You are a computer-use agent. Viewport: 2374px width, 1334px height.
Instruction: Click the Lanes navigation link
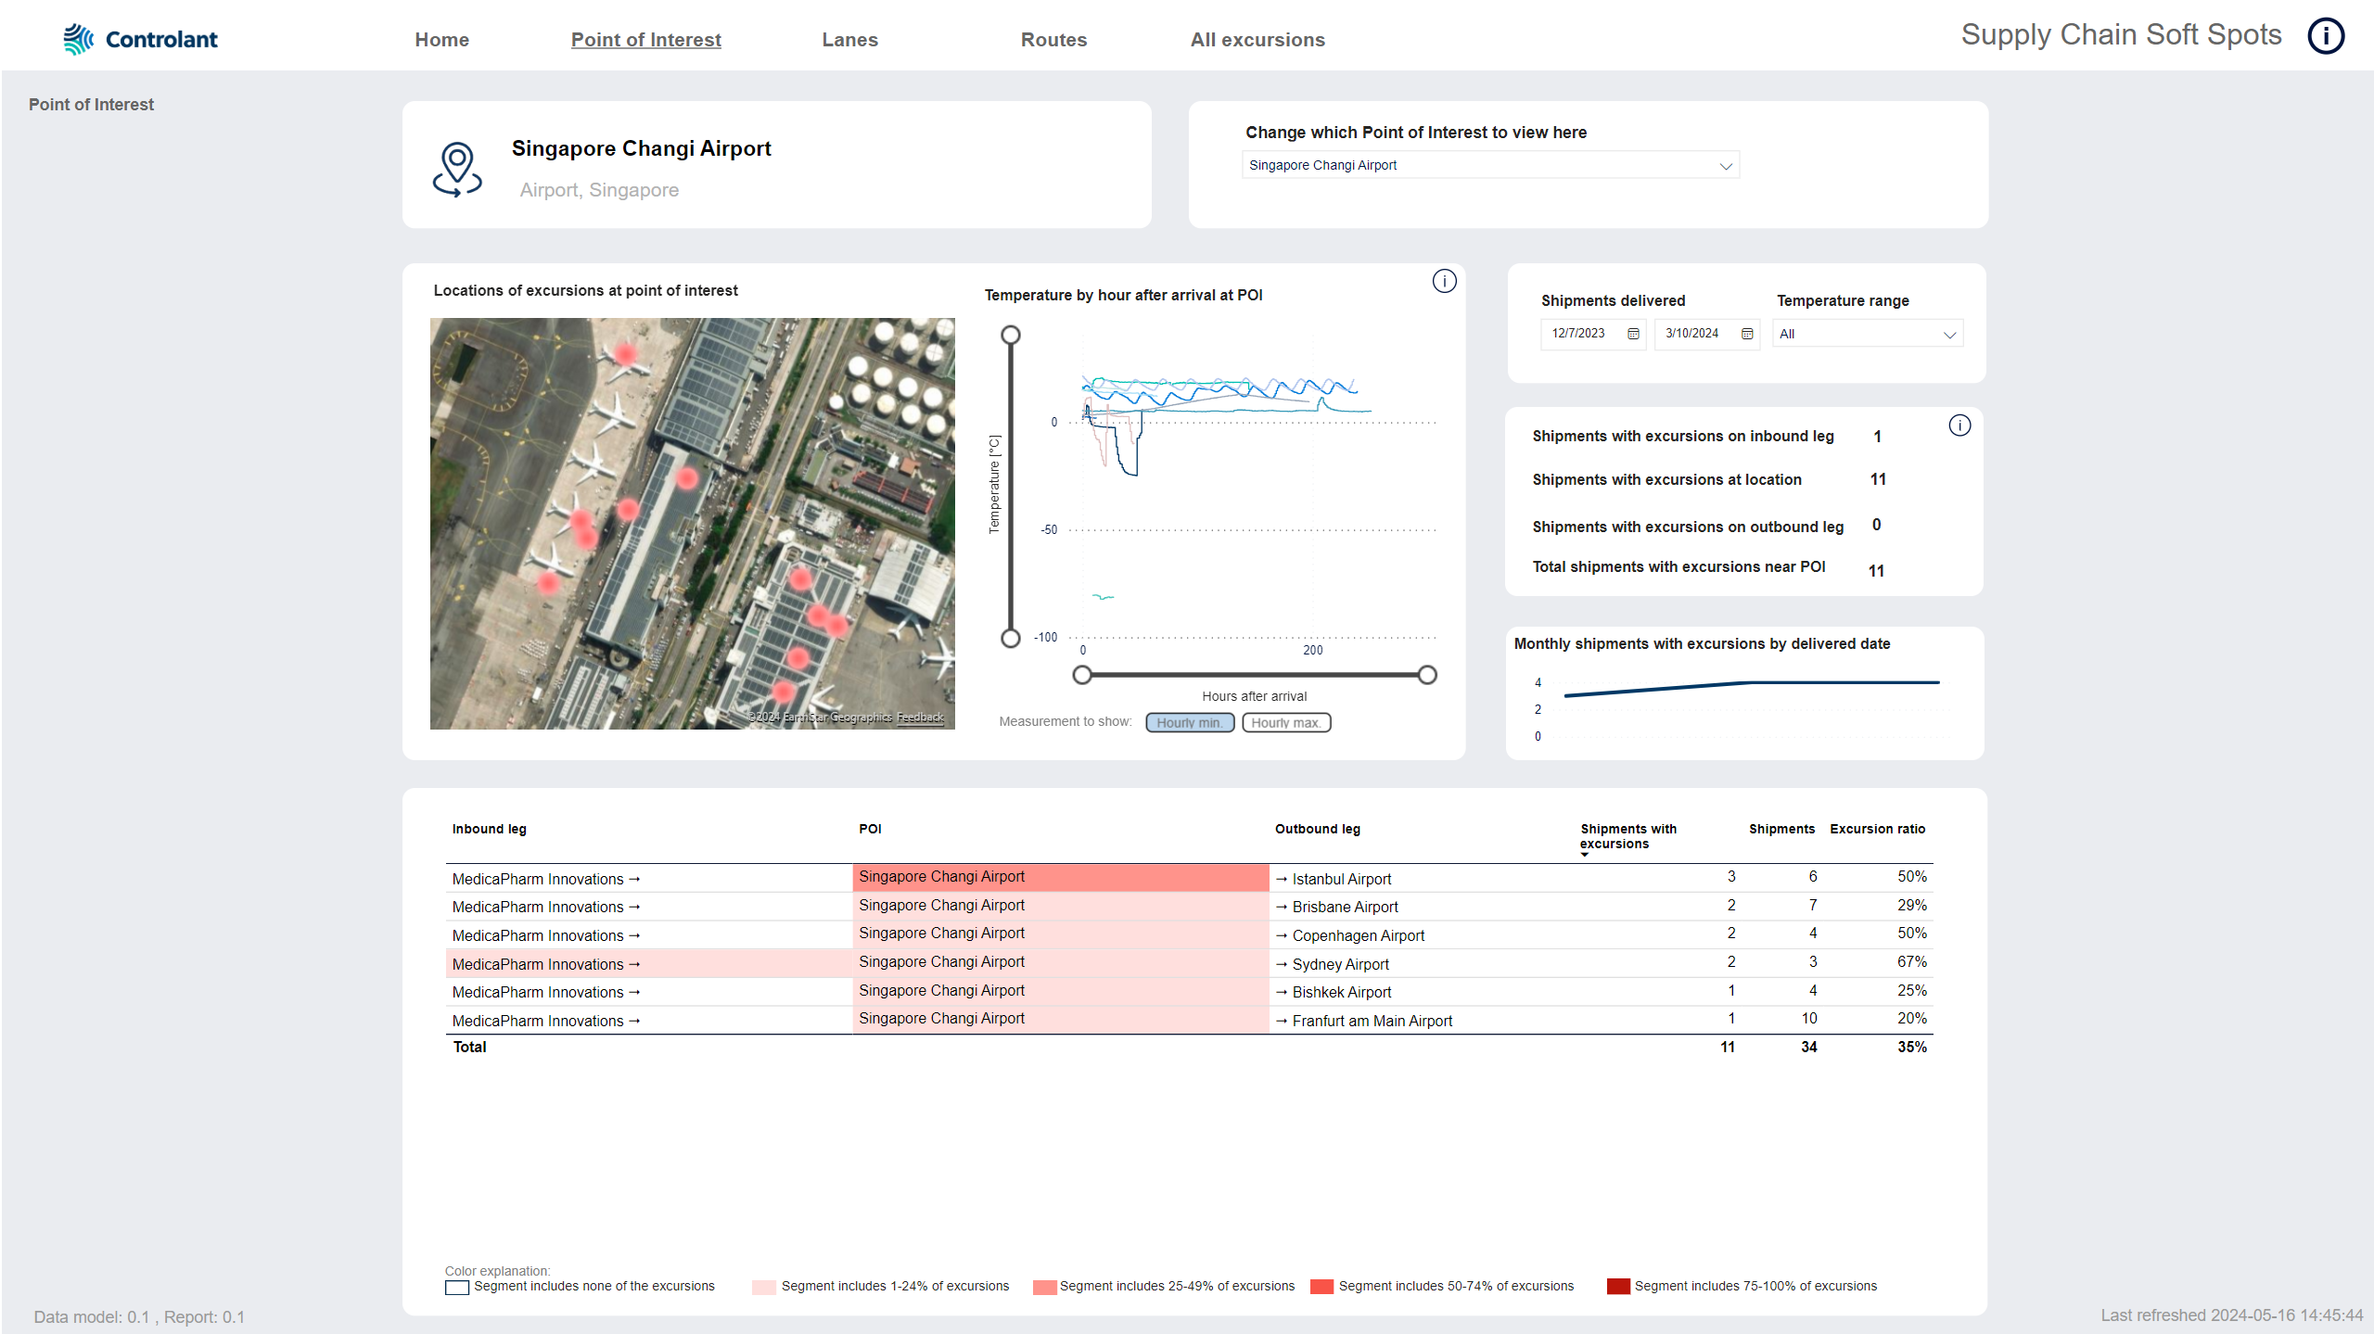coord(849,37)
